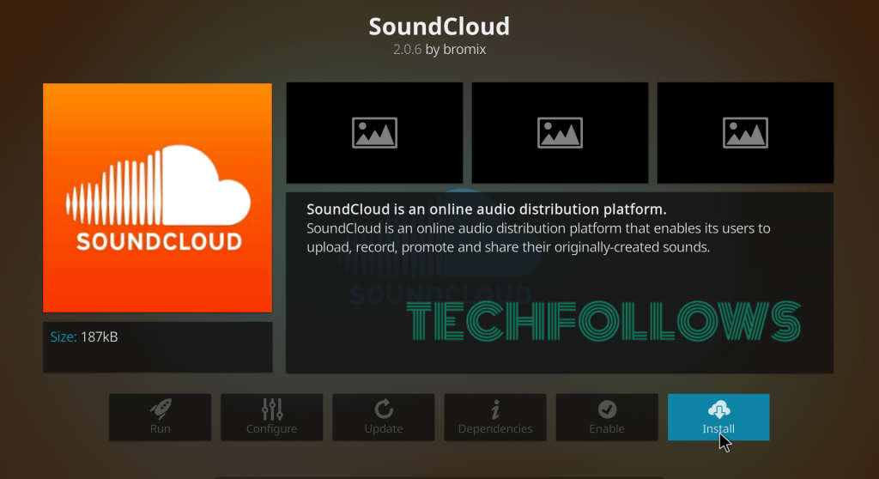This screenshot has height=479, width=879.
Task: Click the description line starting 'upload, record, promote'
Action: point(508,247)
